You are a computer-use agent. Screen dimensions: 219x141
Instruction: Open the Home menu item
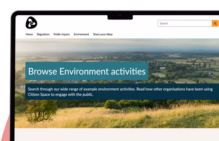pos(29,34)
